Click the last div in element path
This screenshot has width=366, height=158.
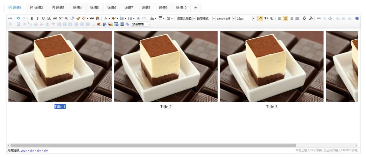[46, 150]
